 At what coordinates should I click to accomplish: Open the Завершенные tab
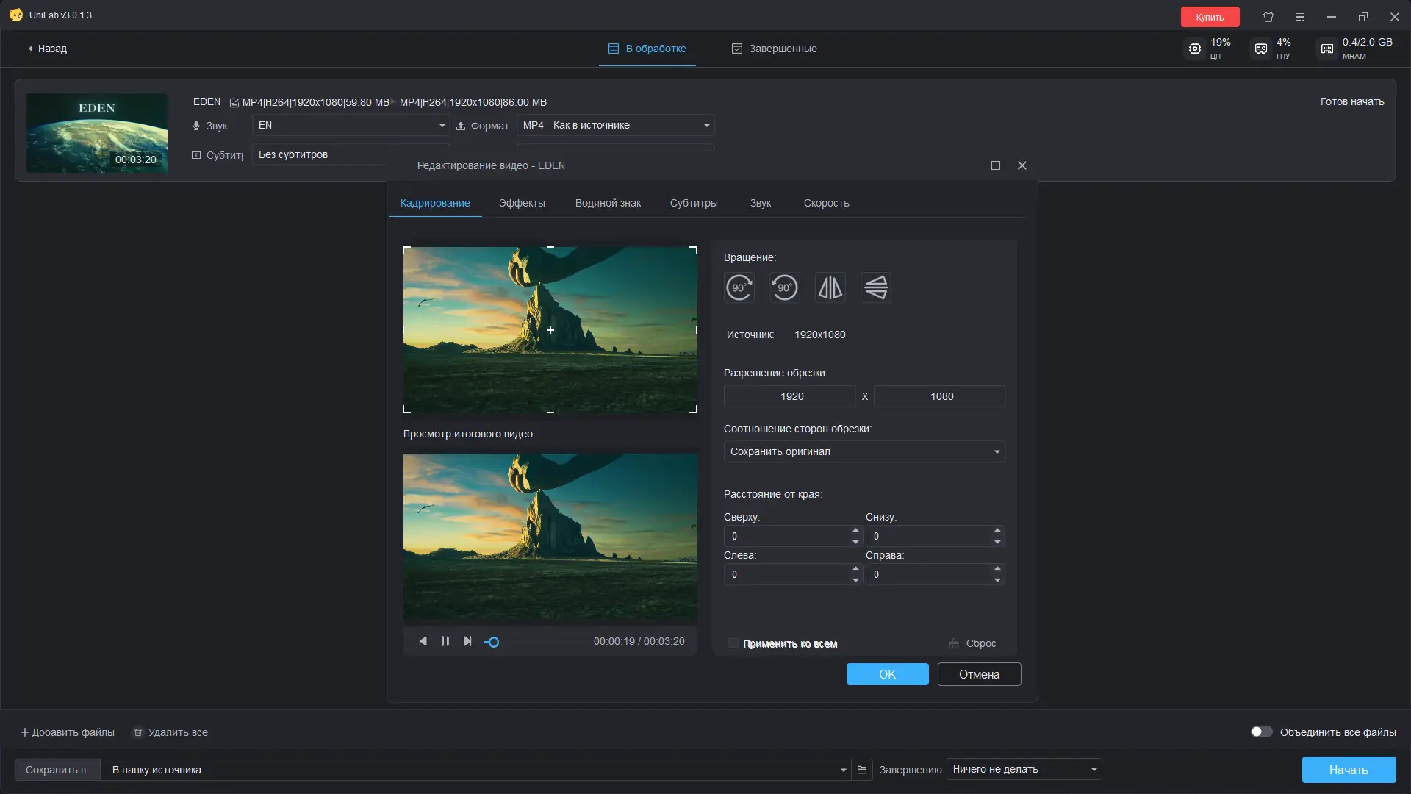pos(773,49)
